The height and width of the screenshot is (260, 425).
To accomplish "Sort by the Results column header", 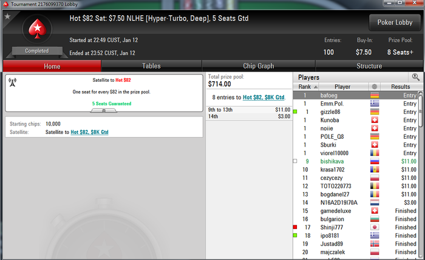I will pos(400,87).
